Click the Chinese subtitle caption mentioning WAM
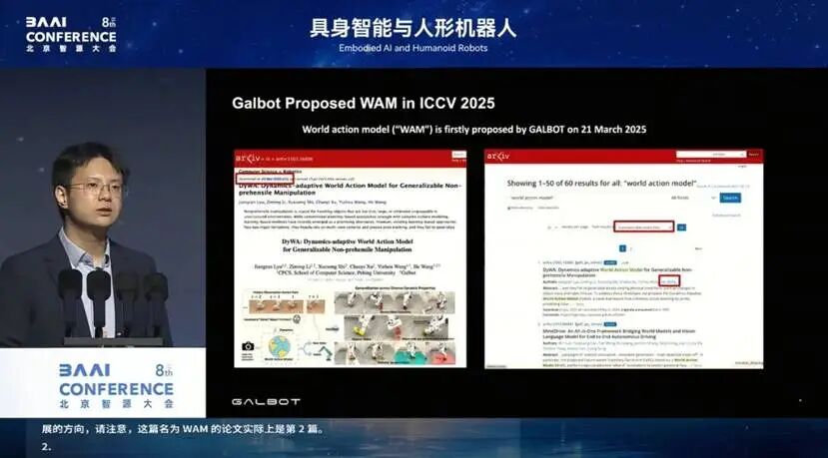Image resolution: width=828 pixels, height=458 pixels. pyautogui.click(x=183, y=429)
